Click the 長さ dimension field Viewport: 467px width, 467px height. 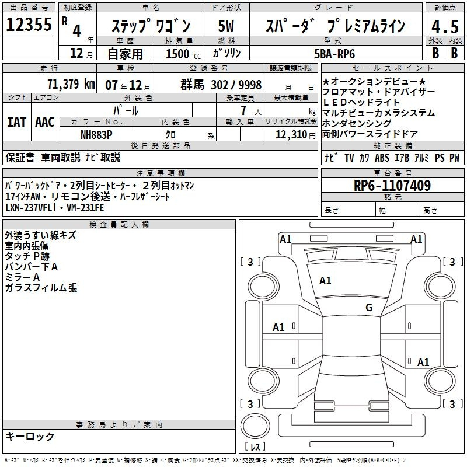[x=348, y=209]
